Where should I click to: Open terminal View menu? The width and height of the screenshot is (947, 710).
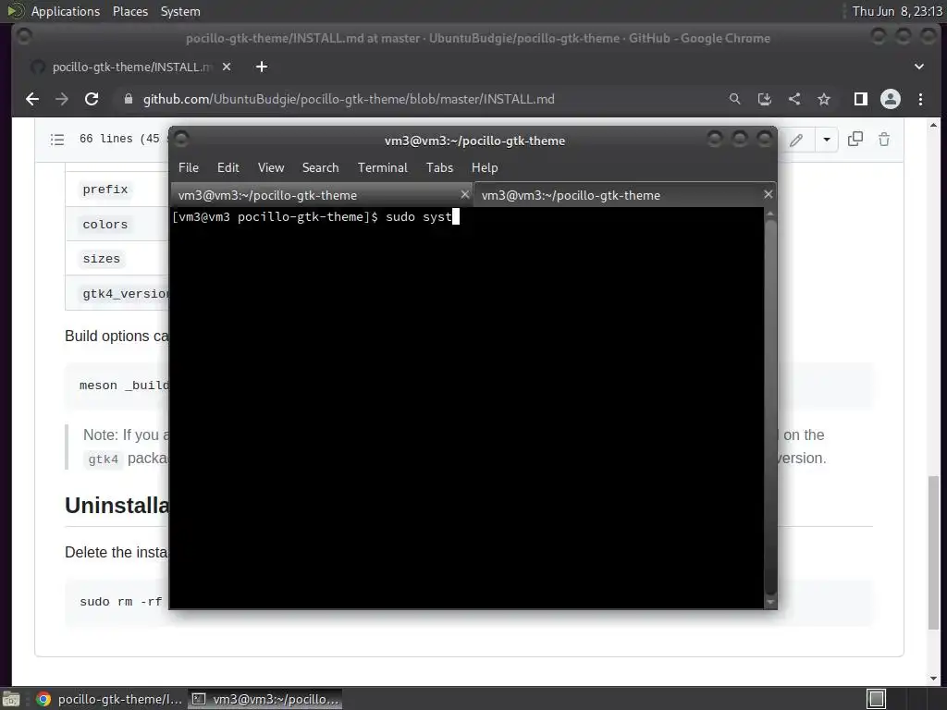click(271, 167)
